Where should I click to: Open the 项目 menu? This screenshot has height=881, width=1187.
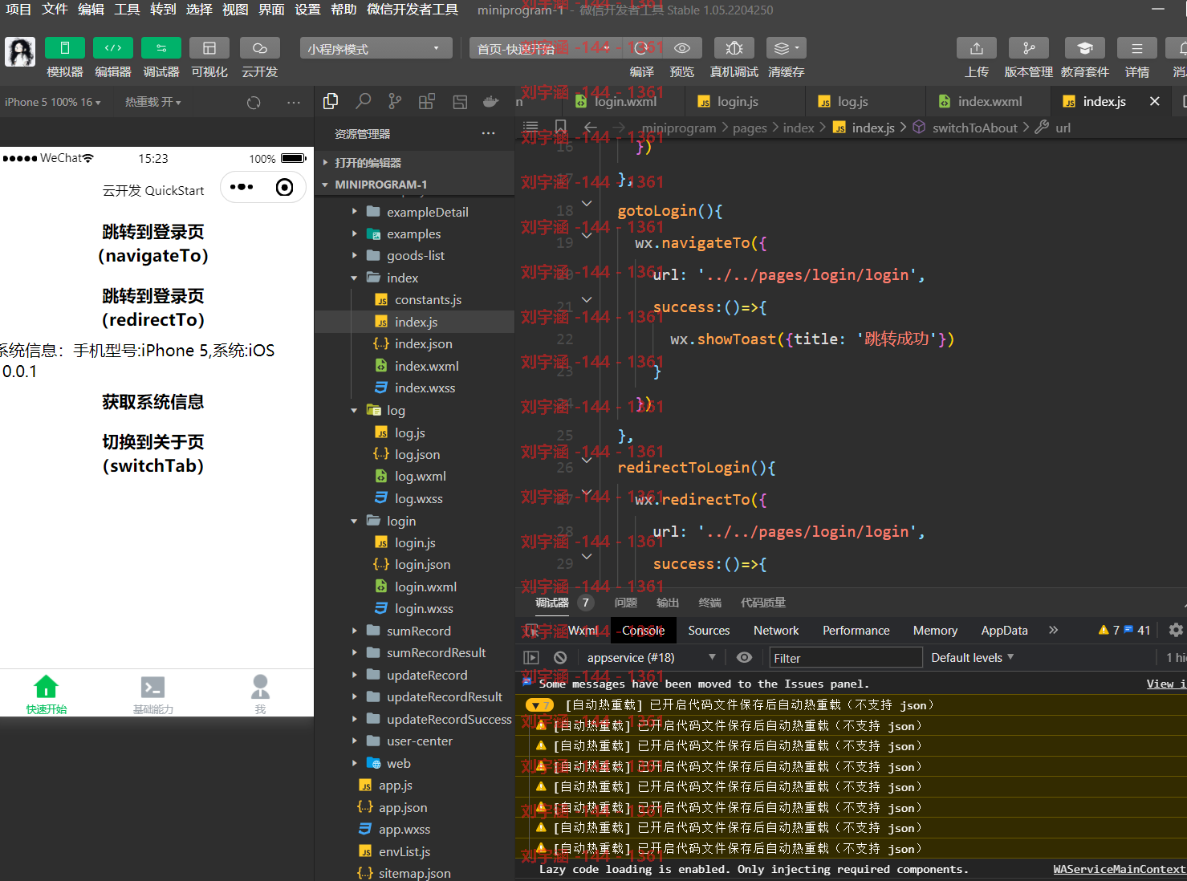[x=18, y=10]
